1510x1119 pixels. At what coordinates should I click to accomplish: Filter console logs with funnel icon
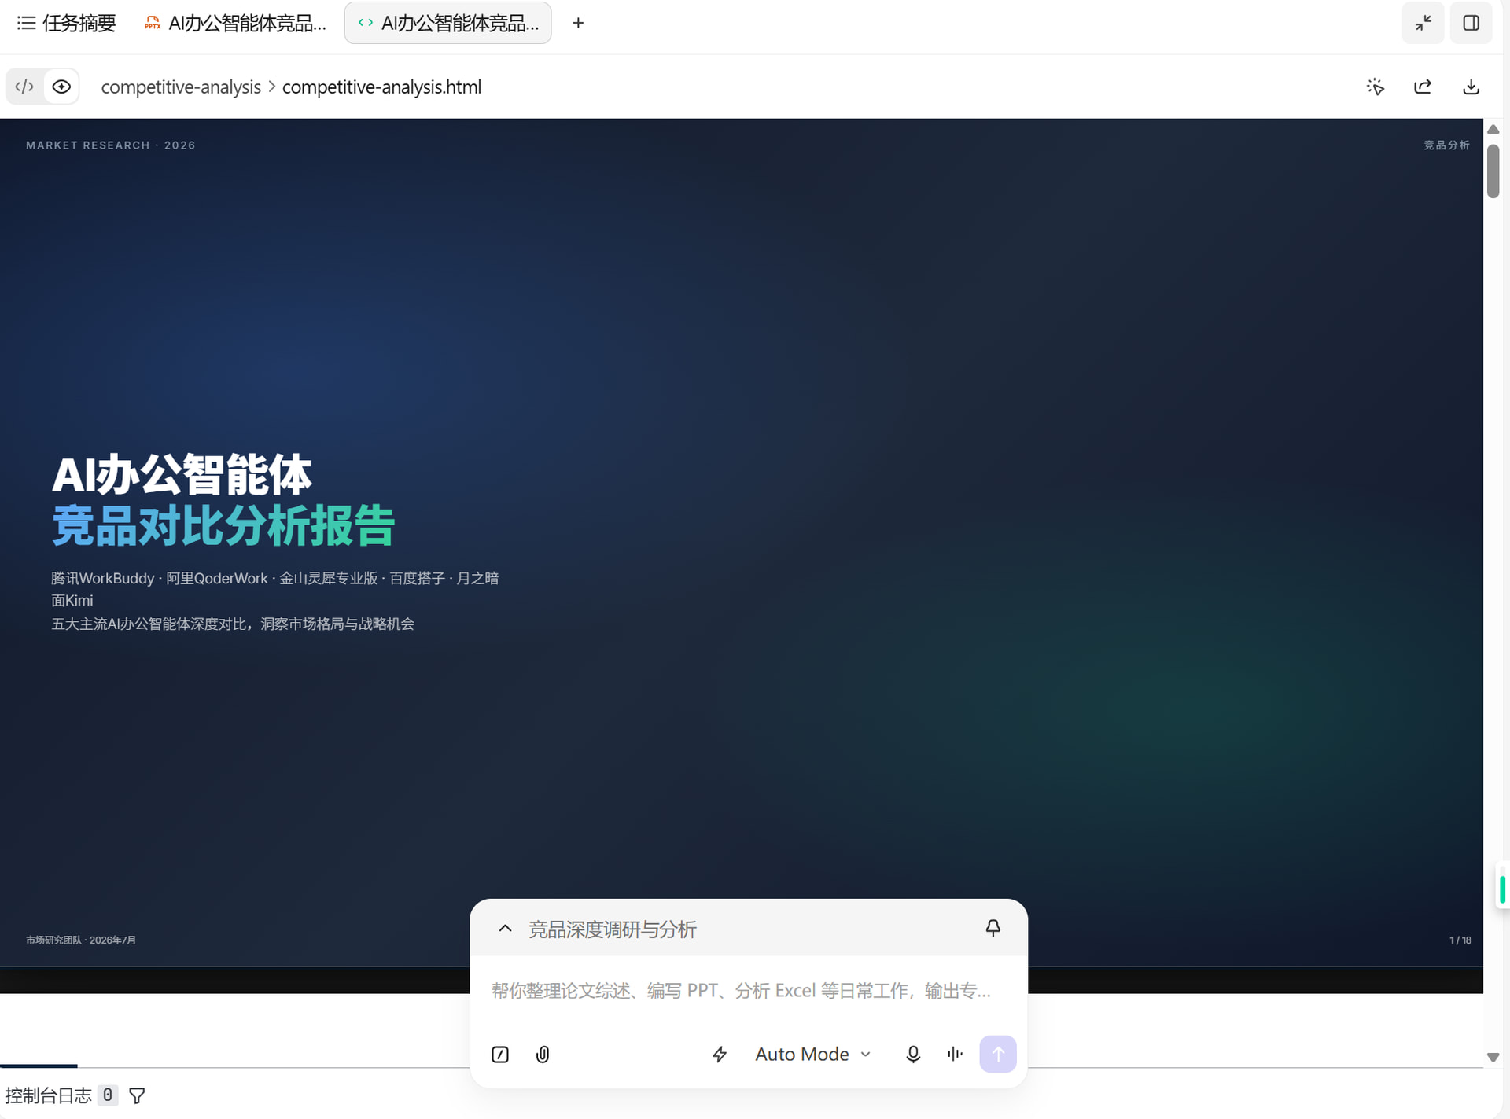137,1095
